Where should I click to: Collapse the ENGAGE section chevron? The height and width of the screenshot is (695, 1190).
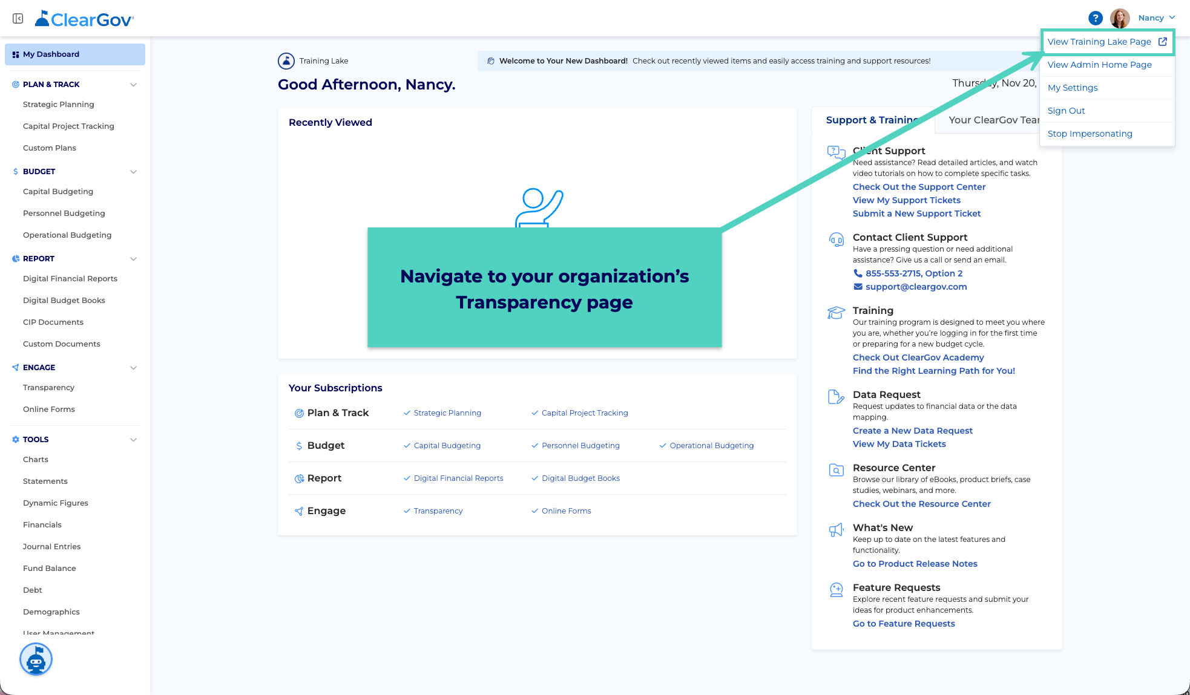(x=134, y=368)
